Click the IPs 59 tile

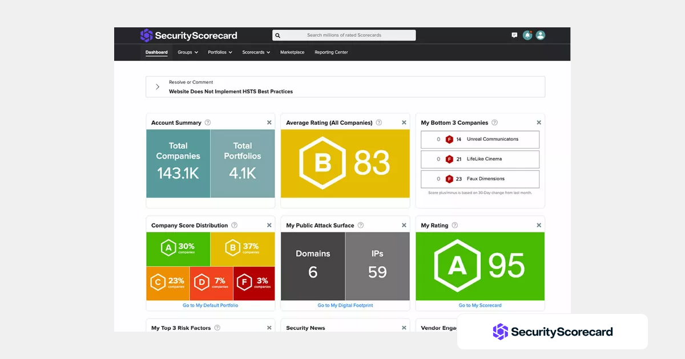(377, 266)
